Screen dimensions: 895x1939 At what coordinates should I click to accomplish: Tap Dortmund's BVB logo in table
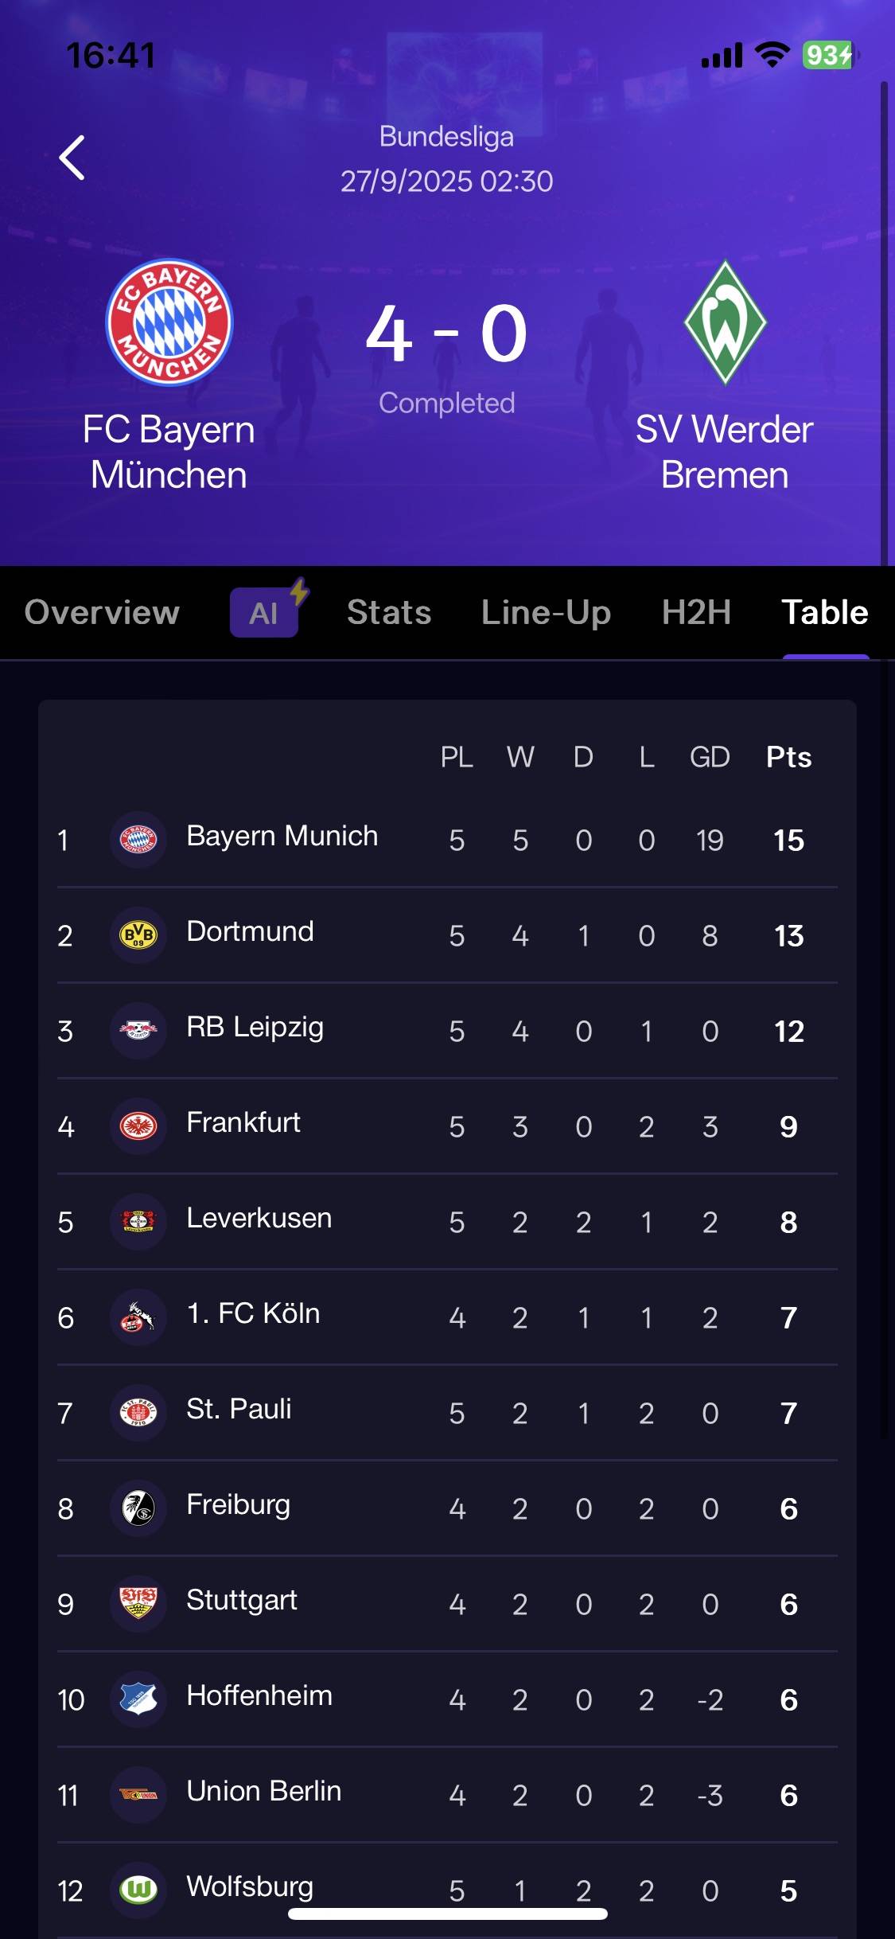point(138,934)
